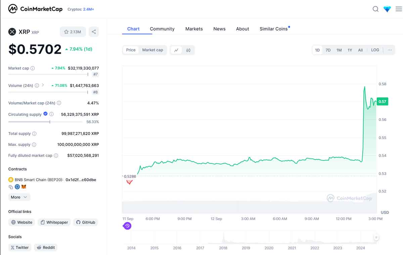Open the chart three-dots options
Screen dimensions: 403x255
click(390, 50)
